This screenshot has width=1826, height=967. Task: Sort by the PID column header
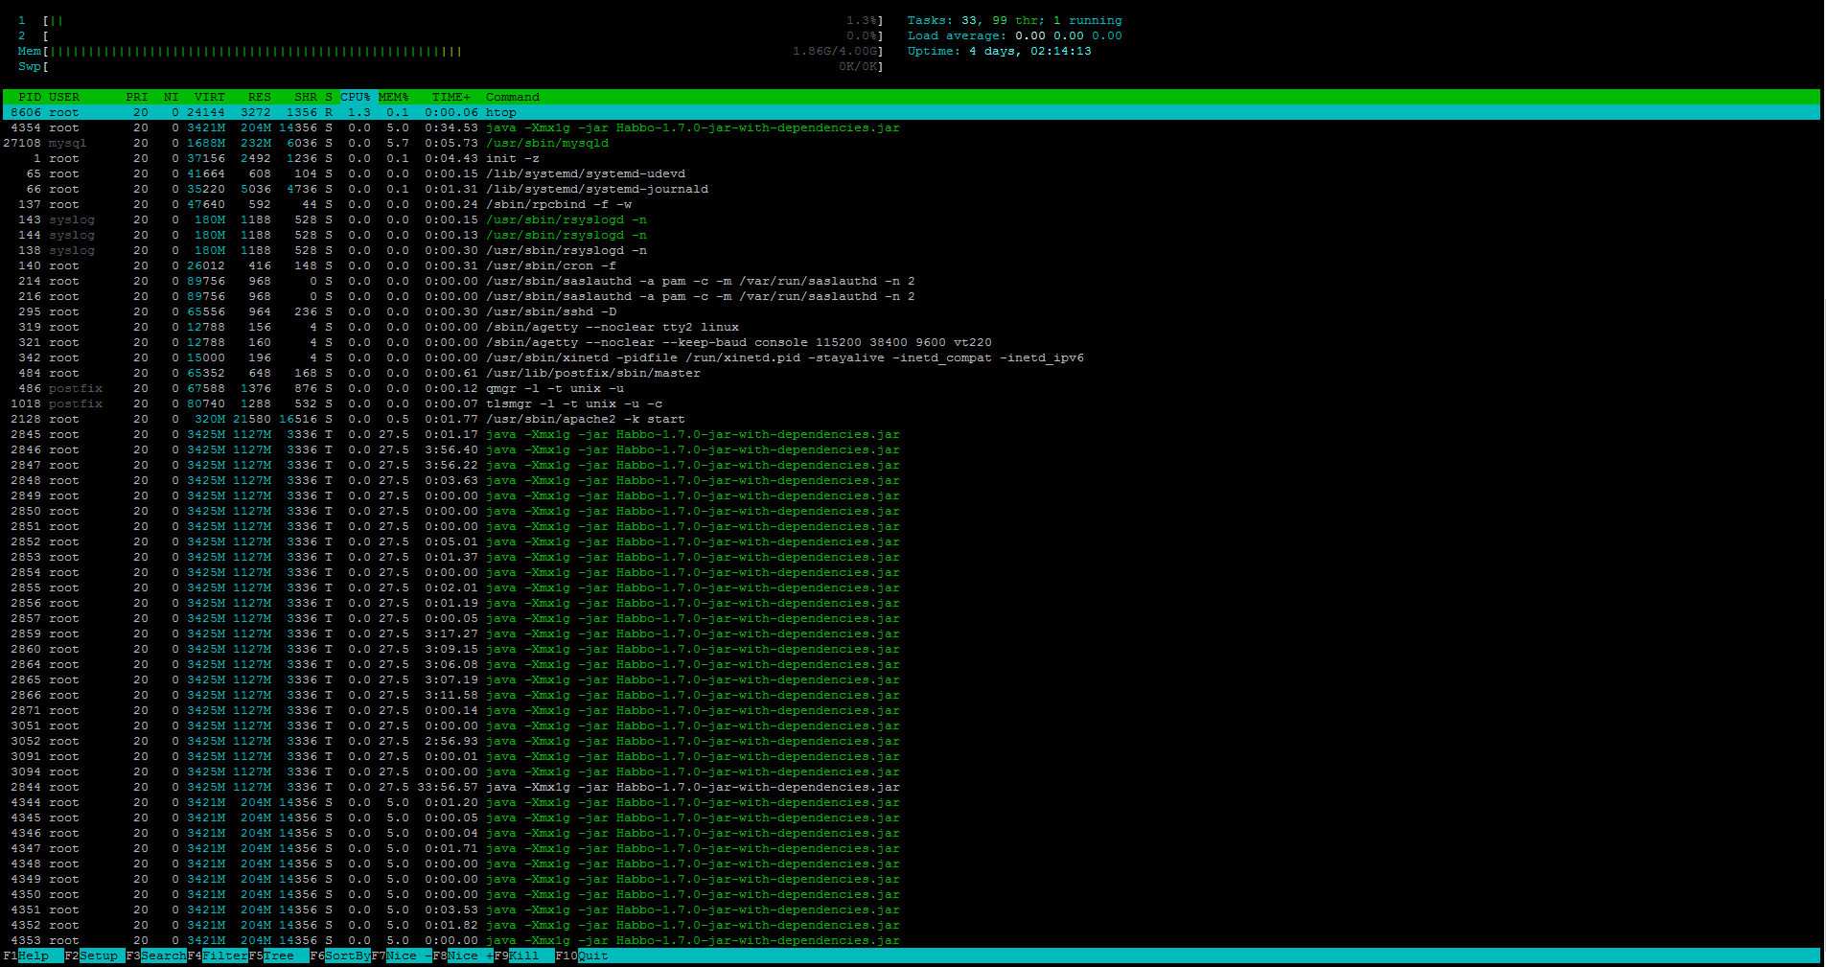pyautogui.click(x=30, y=97)
